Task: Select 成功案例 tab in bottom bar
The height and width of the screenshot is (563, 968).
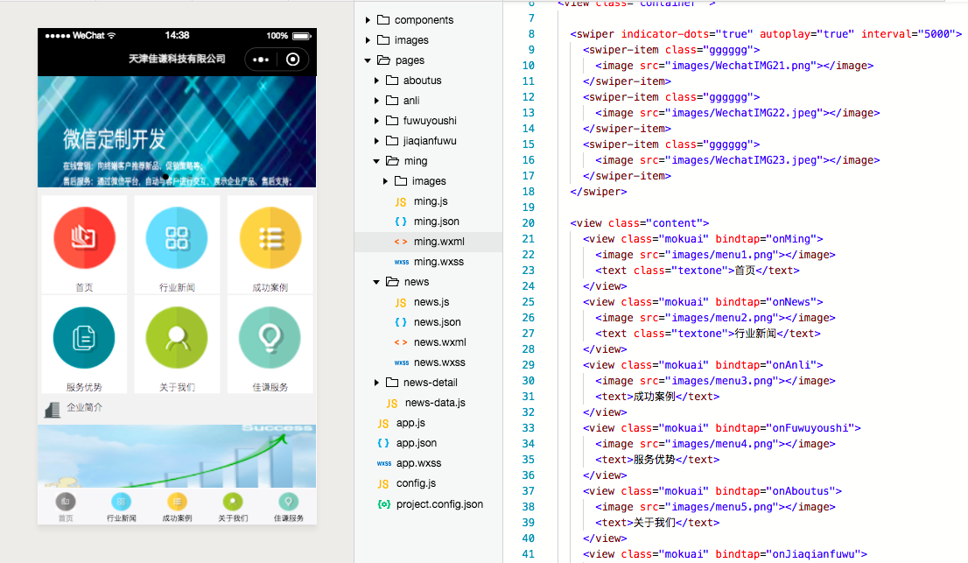Action: [x=177, y=508]
